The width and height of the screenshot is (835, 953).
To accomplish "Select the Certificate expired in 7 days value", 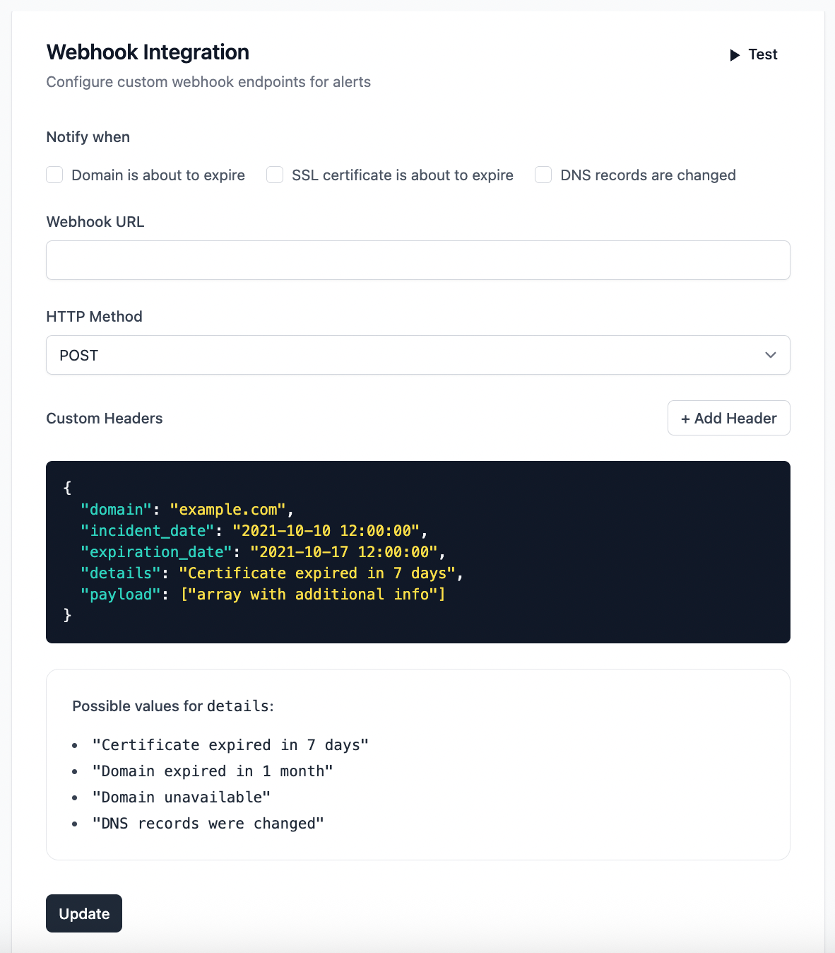I will point(230,744).
